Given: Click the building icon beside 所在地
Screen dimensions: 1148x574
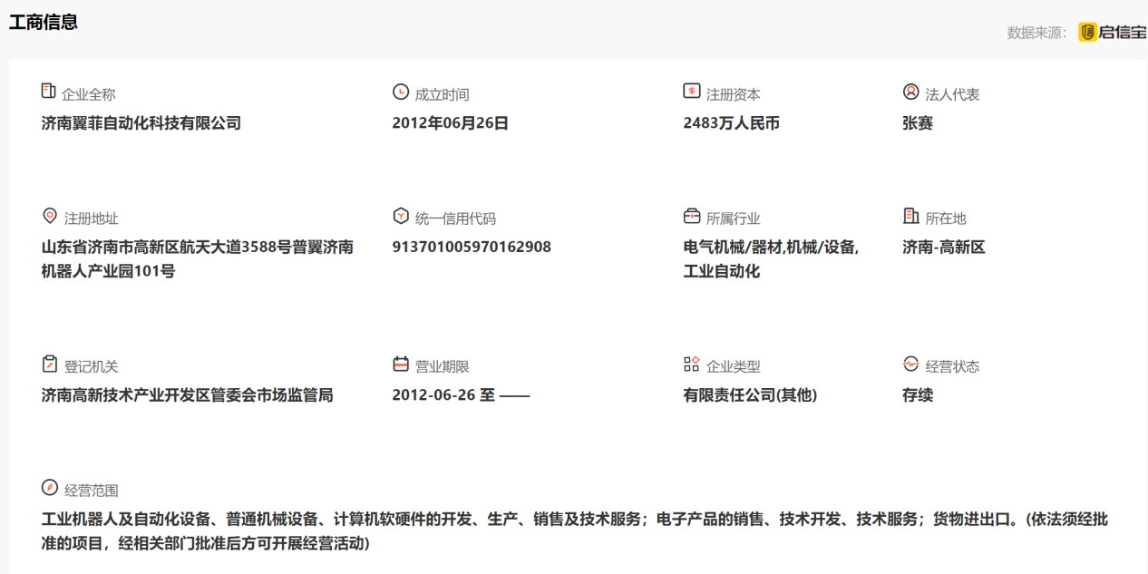Looking at the screenshot, I should [x=910, y=216].
